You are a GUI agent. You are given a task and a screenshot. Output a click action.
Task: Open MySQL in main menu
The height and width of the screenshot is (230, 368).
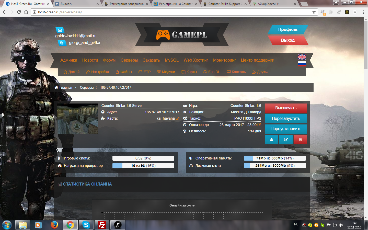point(172,60)
